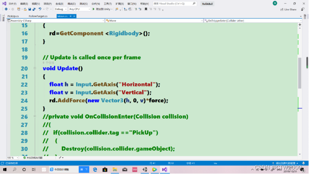
Task: Collapse the Update method at line 20
Action: pyautogui.click(x=35, y=68)
